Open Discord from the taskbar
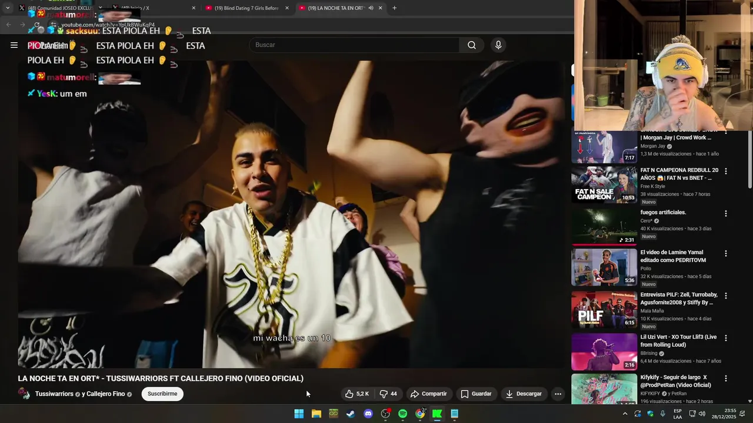Screen dimensions: 753x423 pos(368,414)
